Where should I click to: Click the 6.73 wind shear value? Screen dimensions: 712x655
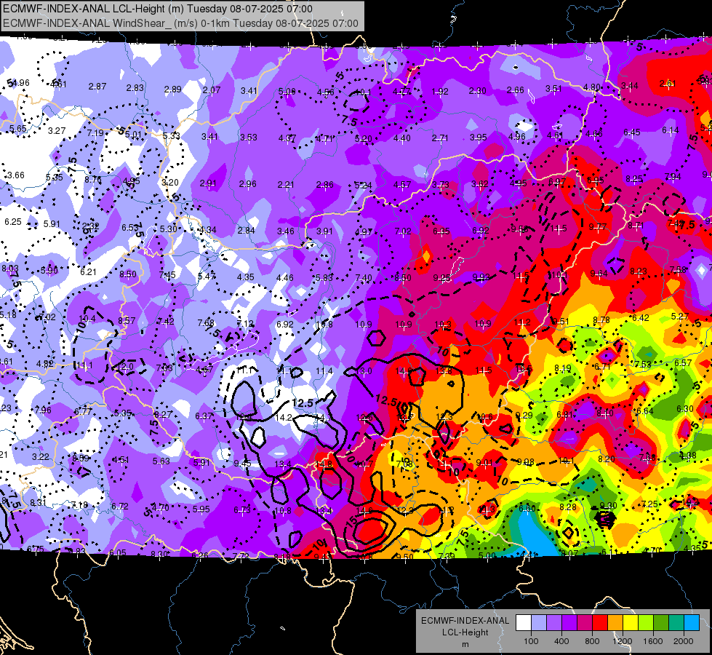pyautogui.click(x=242, y=510)
